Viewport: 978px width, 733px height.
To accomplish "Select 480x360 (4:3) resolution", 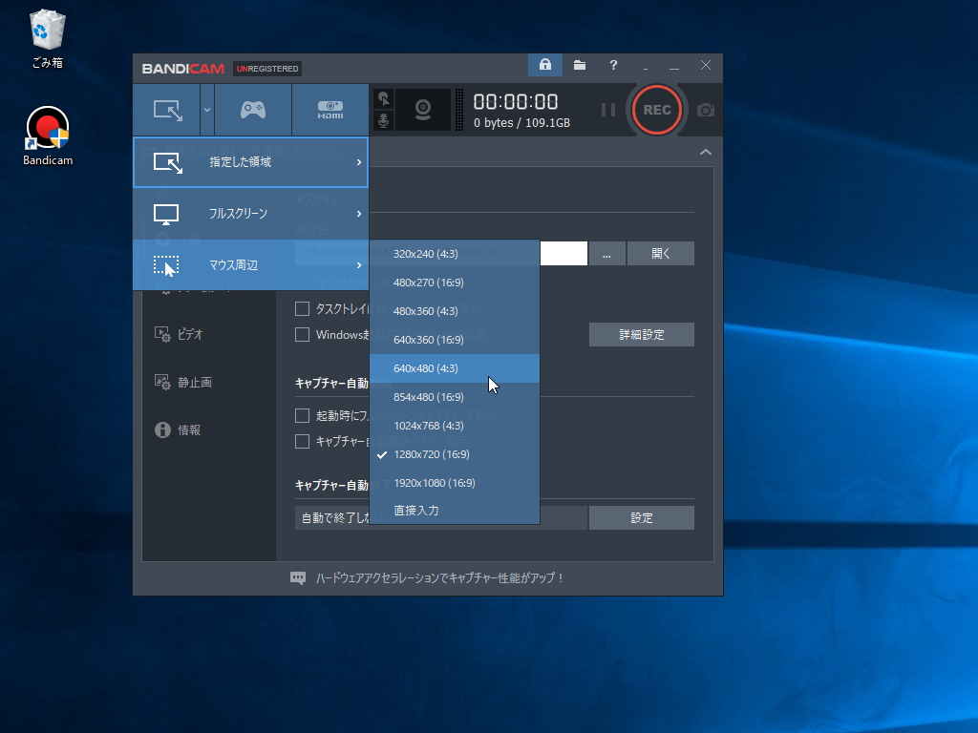I will tap(454, 311).
